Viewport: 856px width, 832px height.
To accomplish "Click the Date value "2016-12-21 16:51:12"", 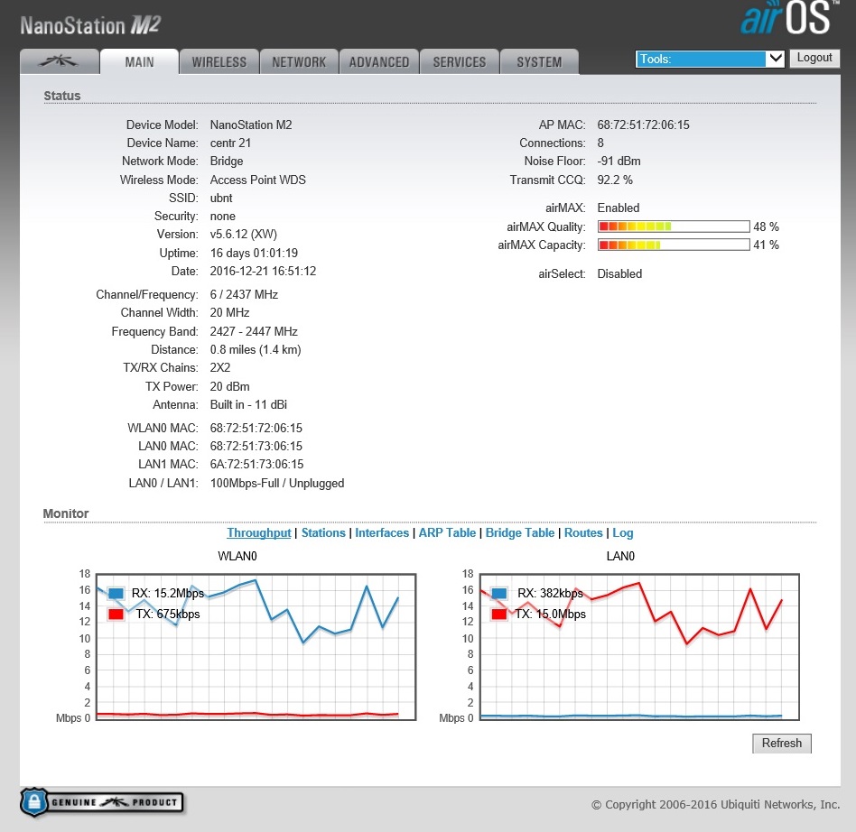I will (x=263, y=271).
